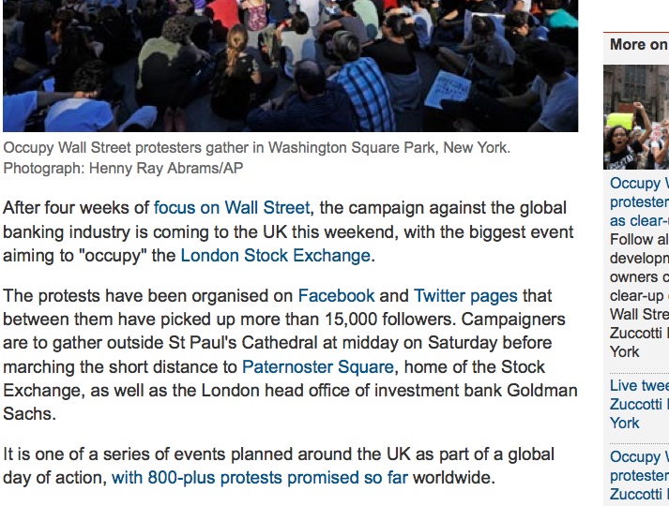The width and height of the screenshot is (669, 506).
Task: Click the 'More on' sidebar heading
Action: pos(638,44)
